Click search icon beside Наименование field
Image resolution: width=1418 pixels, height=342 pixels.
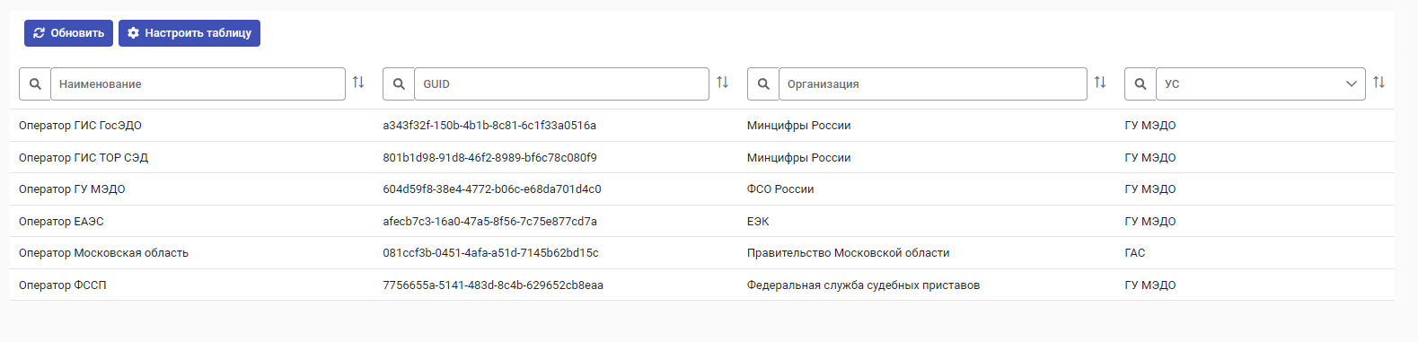click(x=35, y=83)
